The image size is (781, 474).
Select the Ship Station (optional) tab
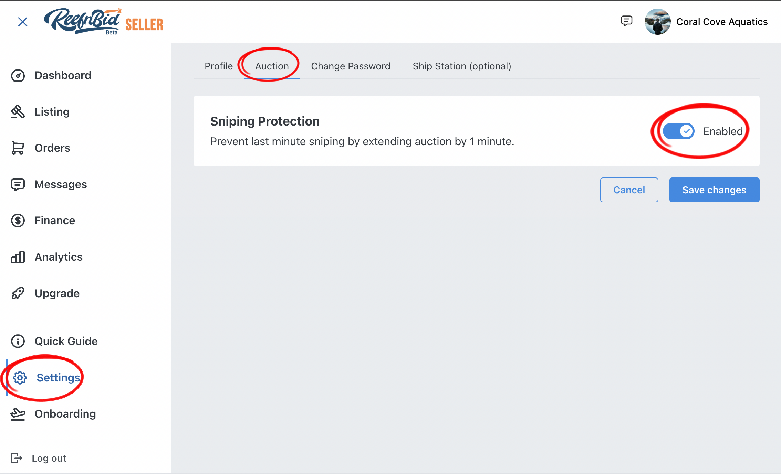(x=462, y=66)
